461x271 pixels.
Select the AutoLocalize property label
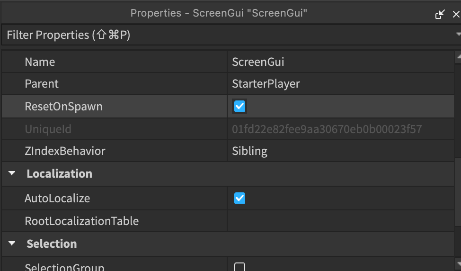pos(57,198)
